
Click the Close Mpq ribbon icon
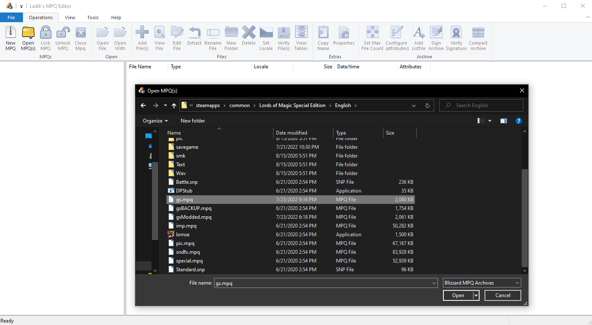[x=80, y=32]
